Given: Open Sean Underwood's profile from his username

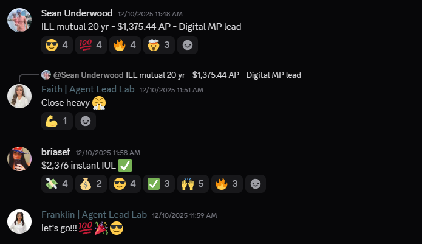Looking at the screenshot, I should point(77,13).
